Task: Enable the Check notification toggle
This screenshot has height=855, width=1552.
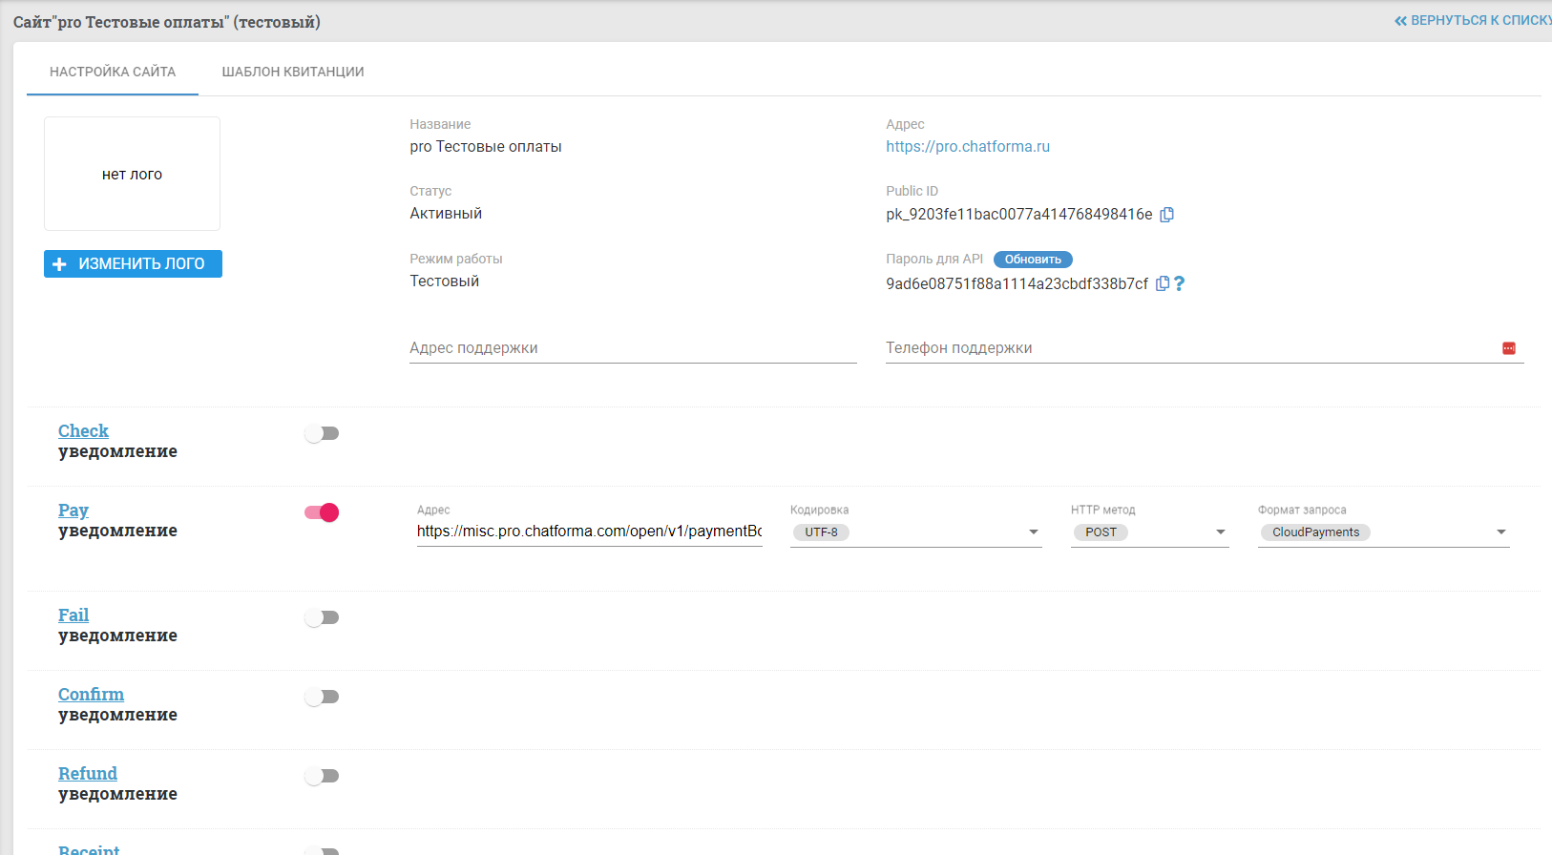Action: pyautogui.click(x=322, y=433)
